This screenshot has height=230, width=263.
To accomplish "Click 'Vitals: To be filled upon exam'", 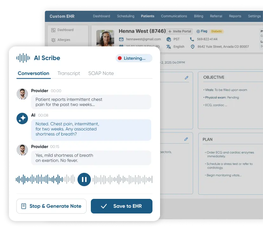I will point(225,90).
